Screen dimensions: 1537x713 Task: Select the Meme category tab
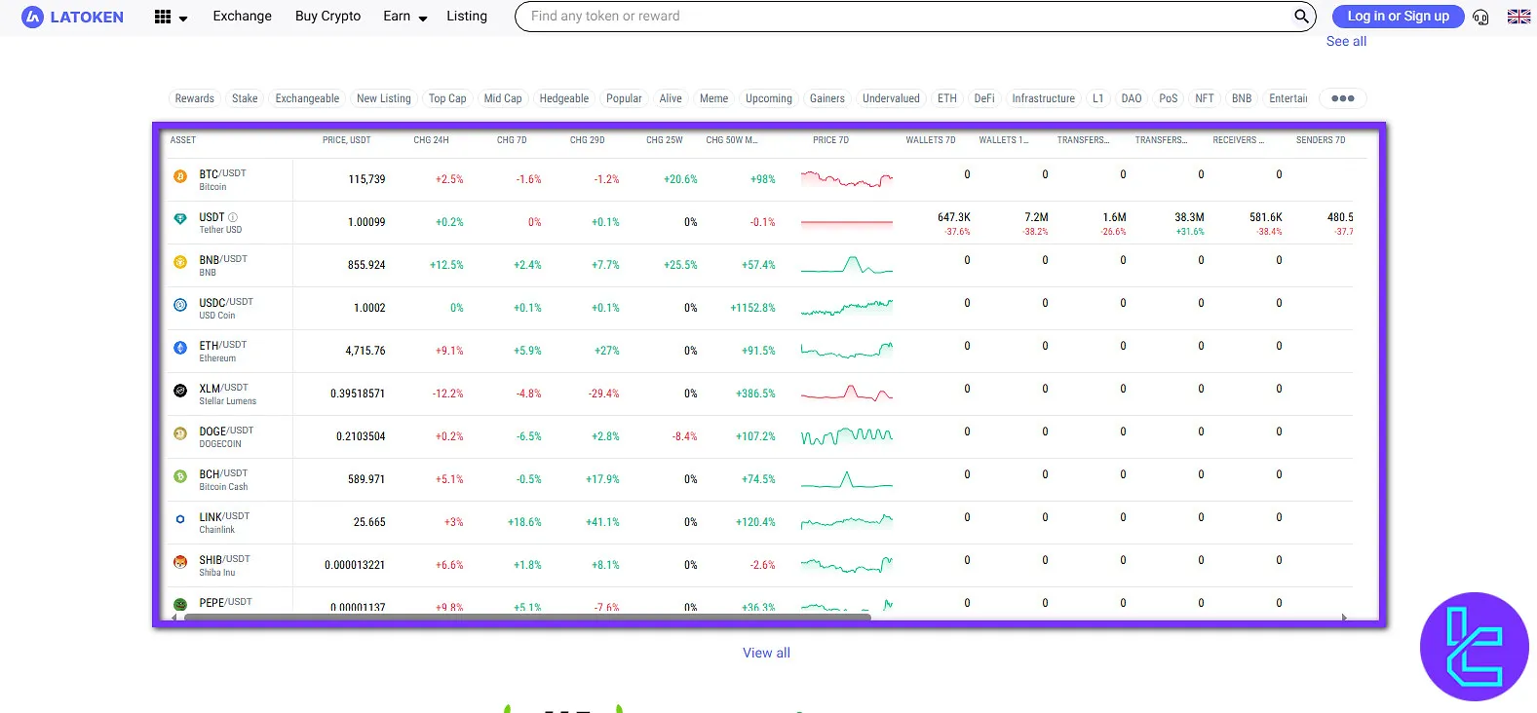713,98
